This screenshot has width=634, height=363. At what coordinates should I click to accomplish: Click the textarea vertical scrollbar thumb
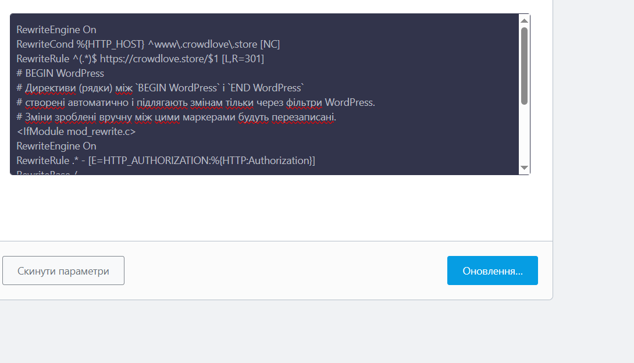pyautogui.click(x=524, y=66)
